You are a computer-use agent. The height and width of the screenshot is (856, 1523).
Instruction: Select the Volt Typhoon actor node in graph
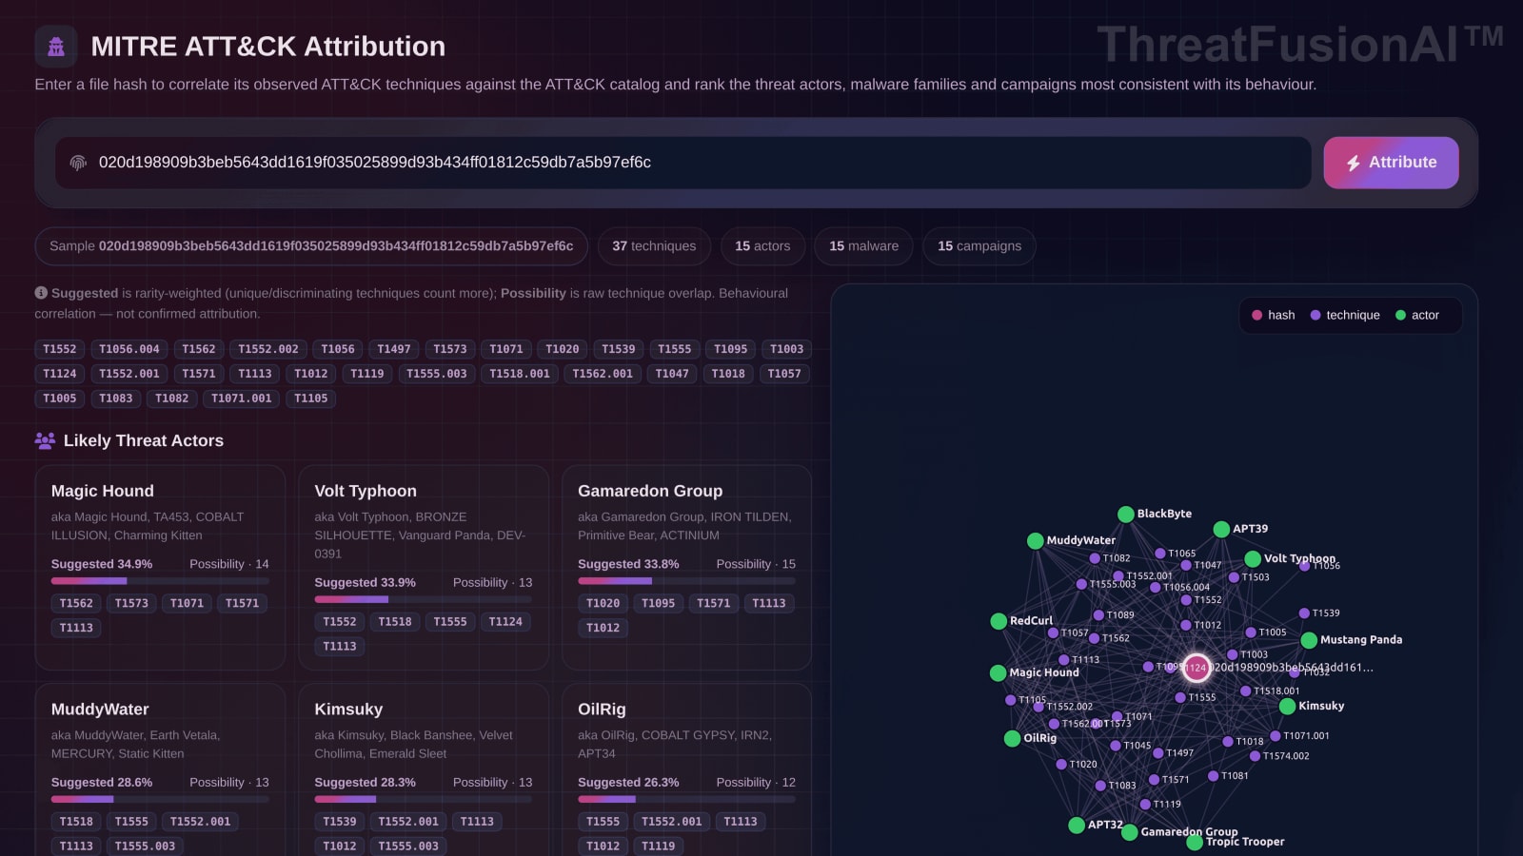1253,559
